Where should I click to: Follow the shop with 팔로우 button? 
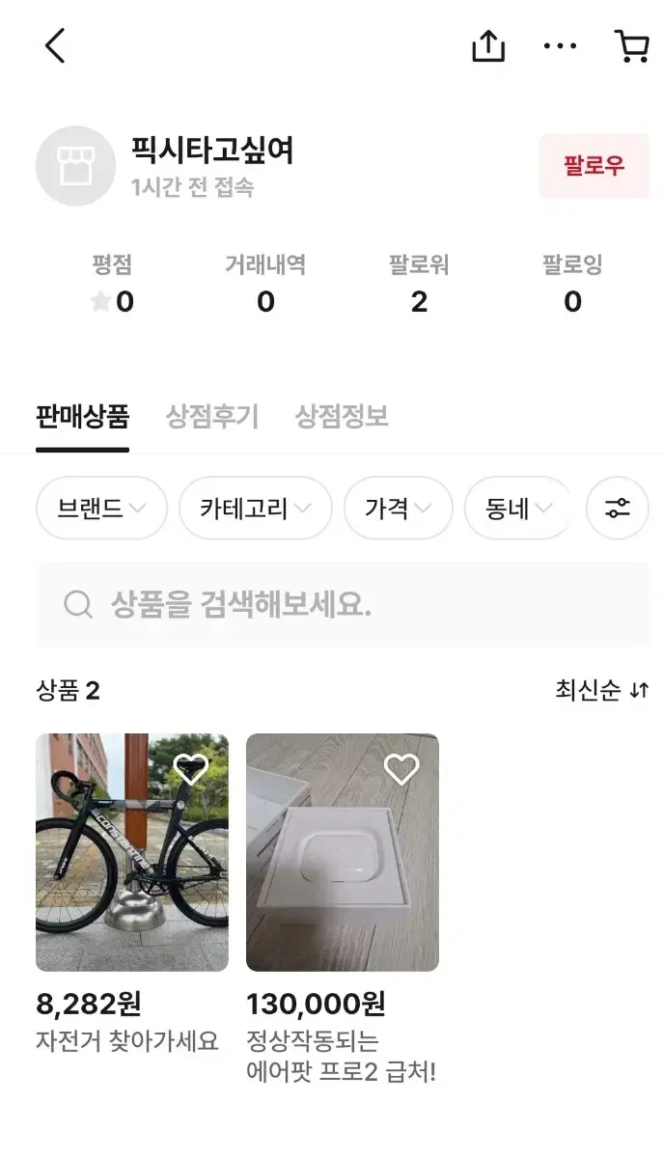(594, 166)
